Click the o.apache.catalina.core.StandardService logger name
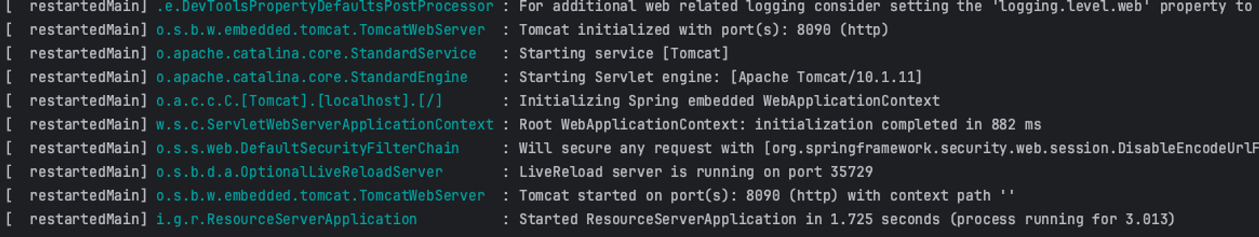Image resolution: width=1259 pixels, height=237 pixels. [x=316, y=53]
